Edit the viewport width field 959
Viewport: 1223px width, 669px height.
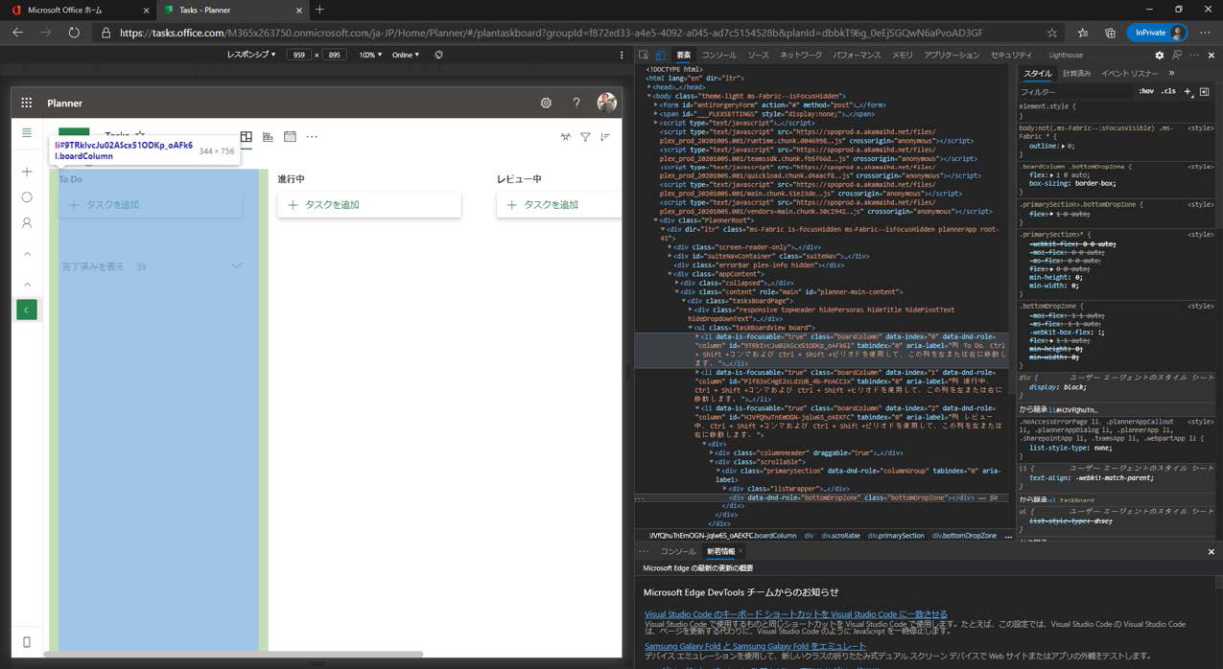pos(298,55)
